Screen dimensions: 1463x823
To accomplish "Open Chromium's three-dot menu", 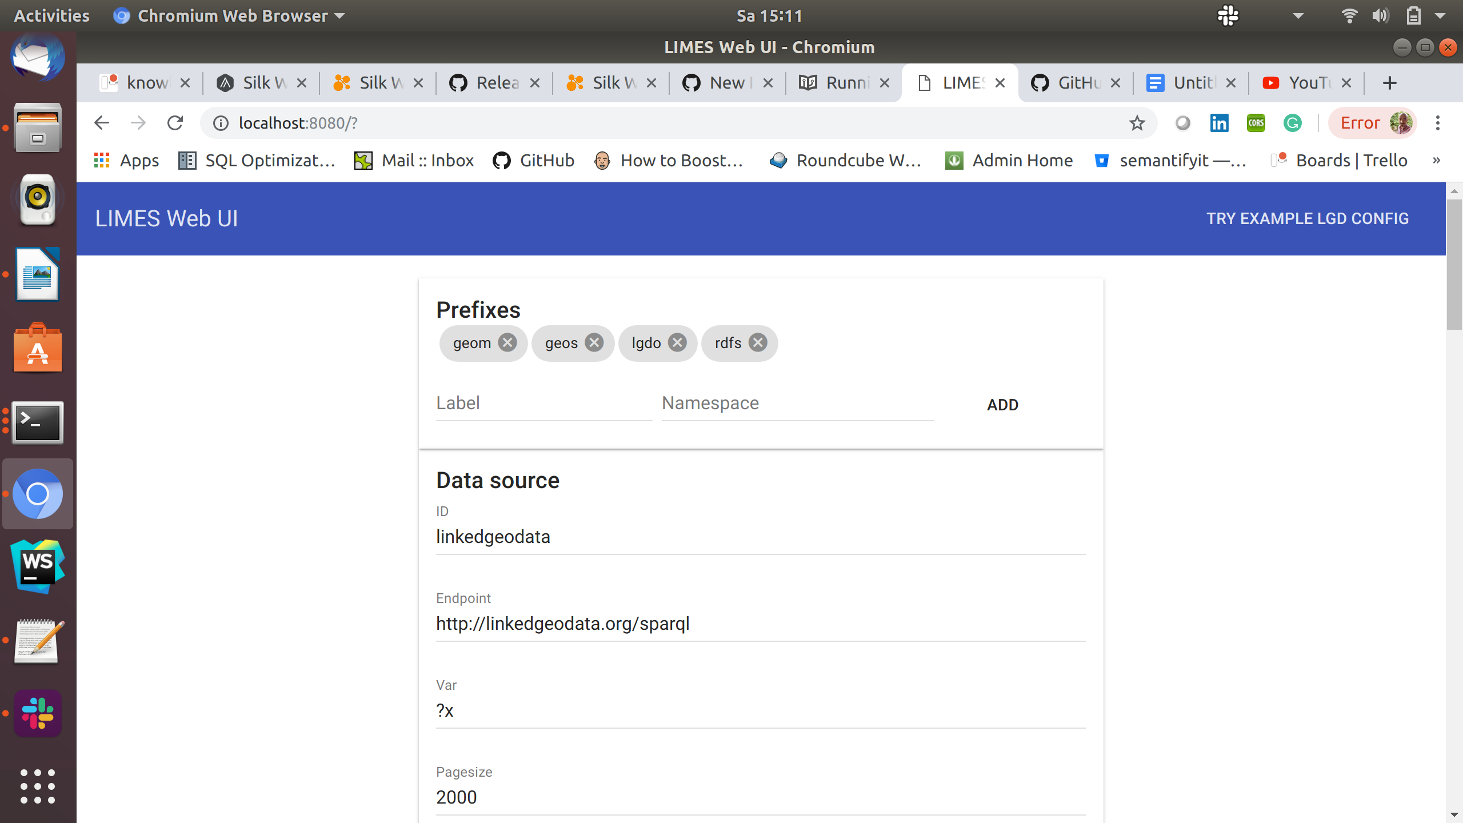I will click(x=1437, y=122).
